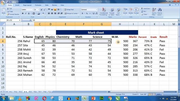180x101 pixels.
Task: Open the Fill options
Action: pyautogui.click(x=144, y=12)
